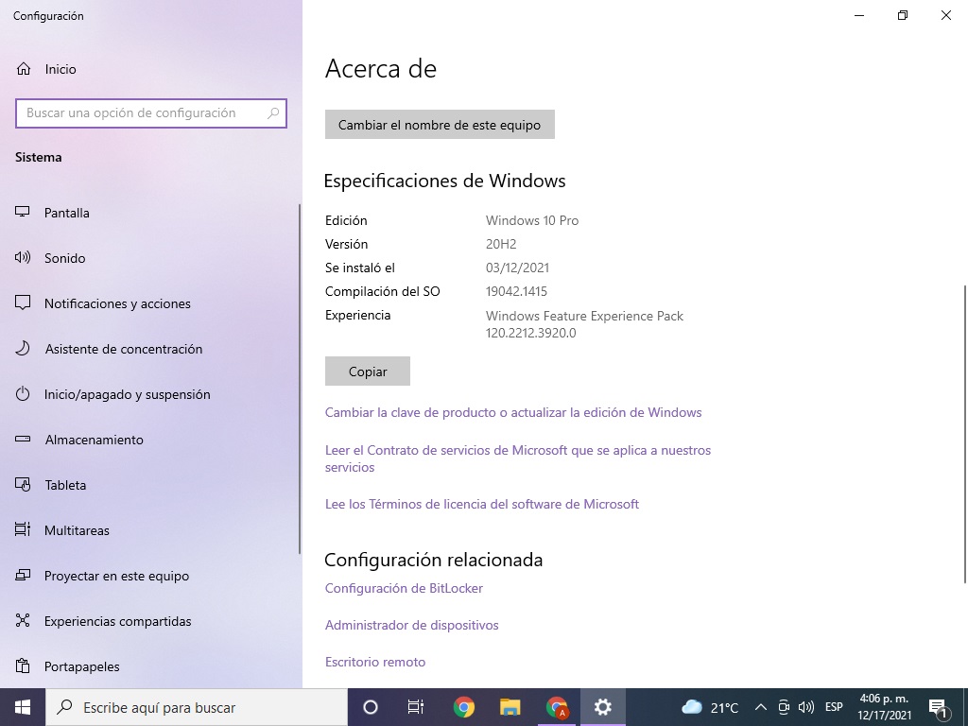
Task: Minimize the Configuración window
Action: tap(858, 15)
